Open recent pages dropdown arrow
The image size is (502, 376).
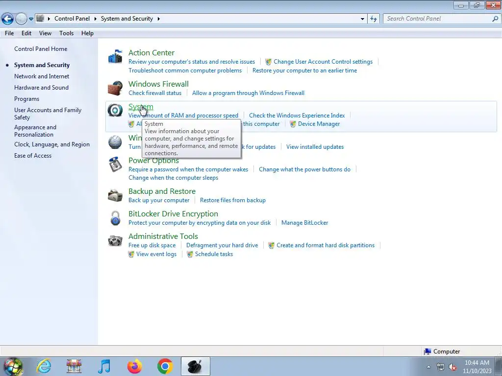(31, 19)
